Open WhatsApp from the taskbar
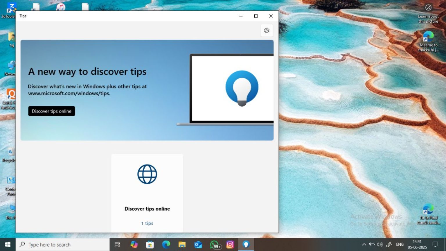446x251 pixels. (x=215, y=245)
